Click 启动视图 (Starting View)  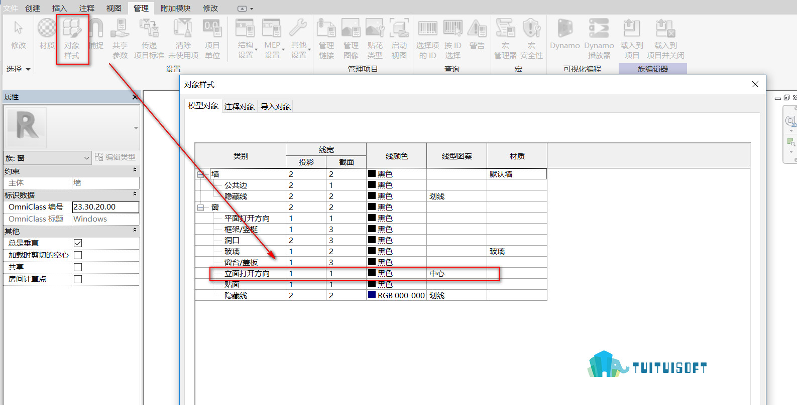pos(399,39)
